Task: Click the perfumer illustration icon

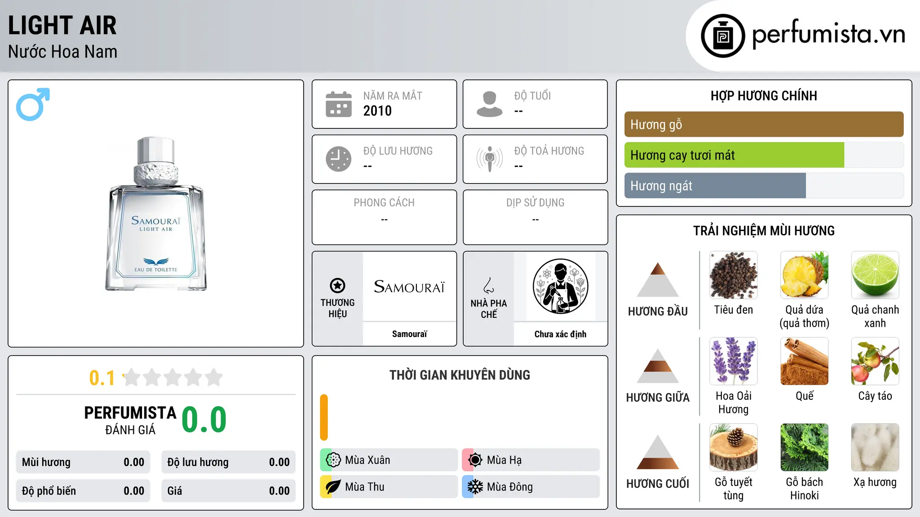Action: pos(560,286)
